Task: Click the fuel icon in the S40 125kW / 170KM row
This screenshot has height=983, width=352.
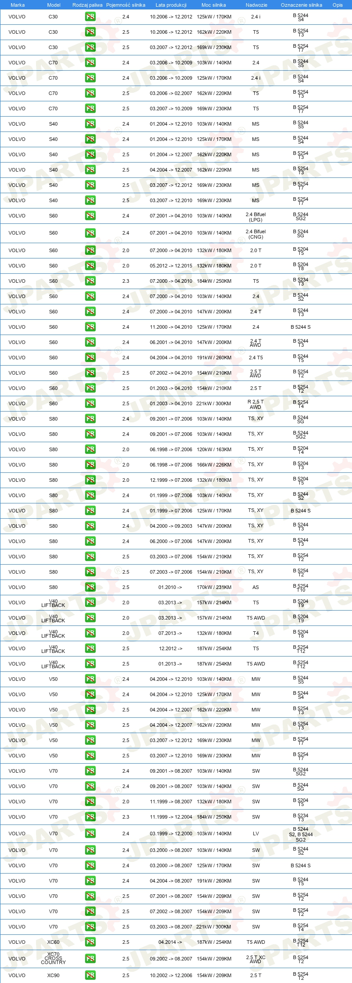Action: click(x=90, y=139)
